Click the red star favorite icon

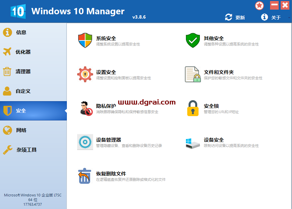click(x=259, y=6)
